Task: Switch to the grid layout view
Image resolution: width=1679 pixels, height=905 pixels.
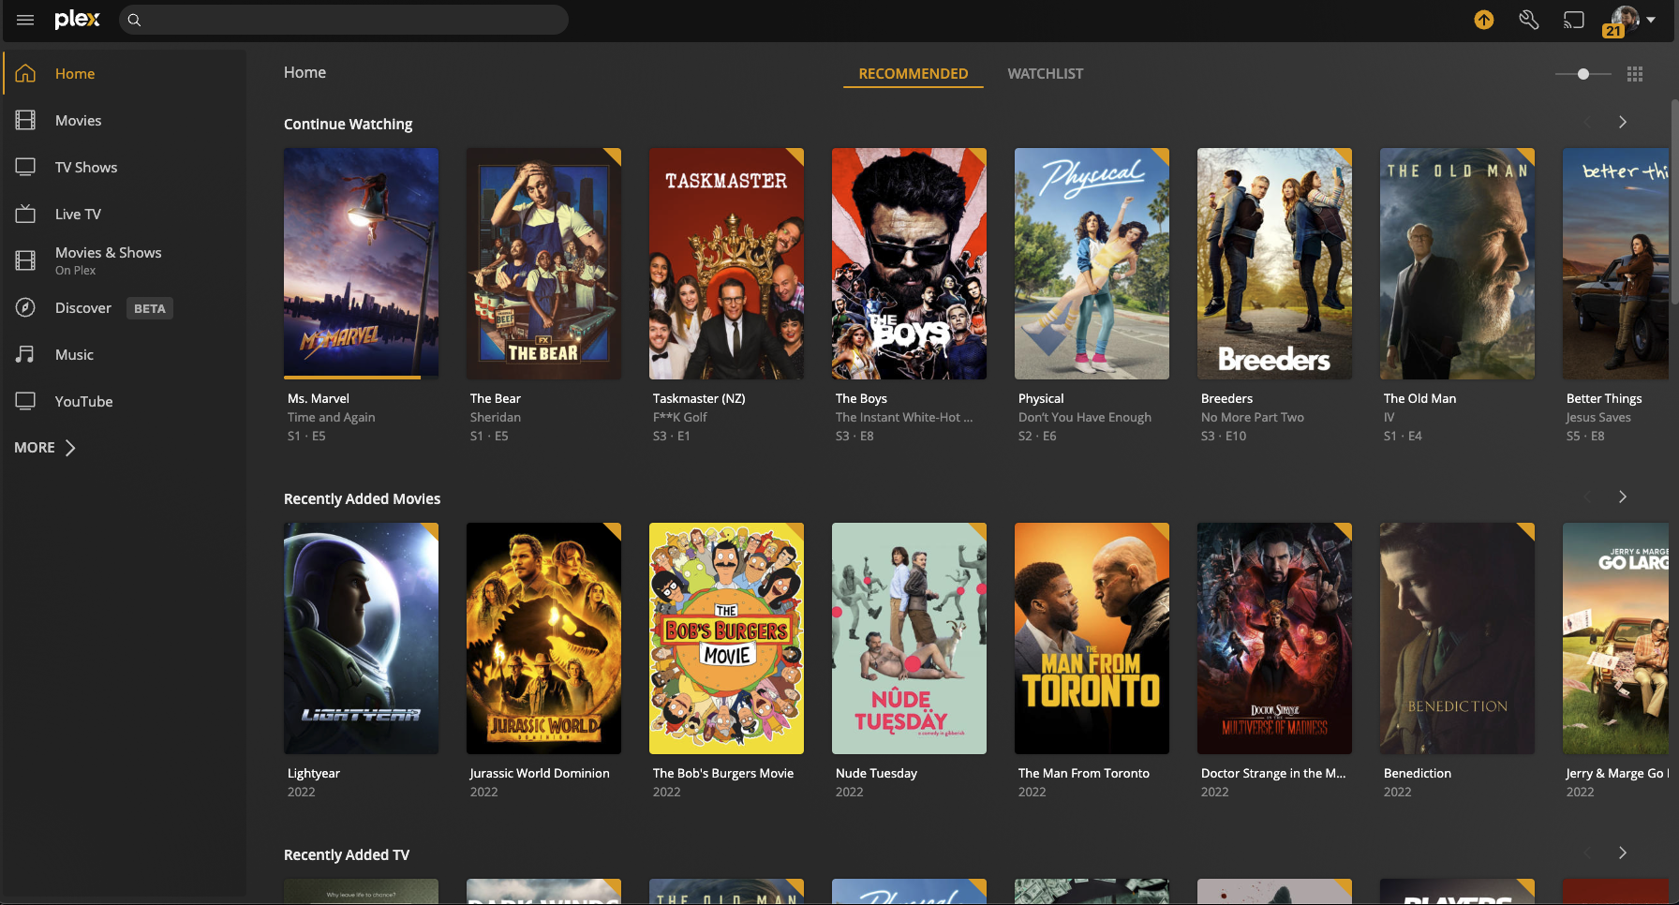Action: pos(1635,73)
